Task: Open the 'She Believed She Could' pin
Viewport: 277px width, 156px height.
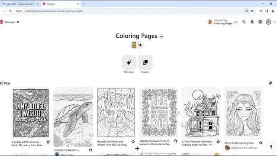Action: pyautogui.click(x=158, y=112)
